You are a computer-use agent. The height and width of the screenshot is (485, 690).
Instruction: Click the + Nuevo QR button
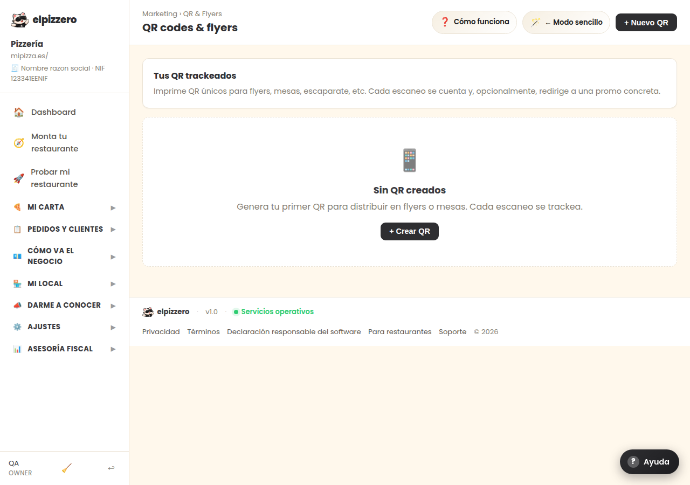[x=646, y=23]
